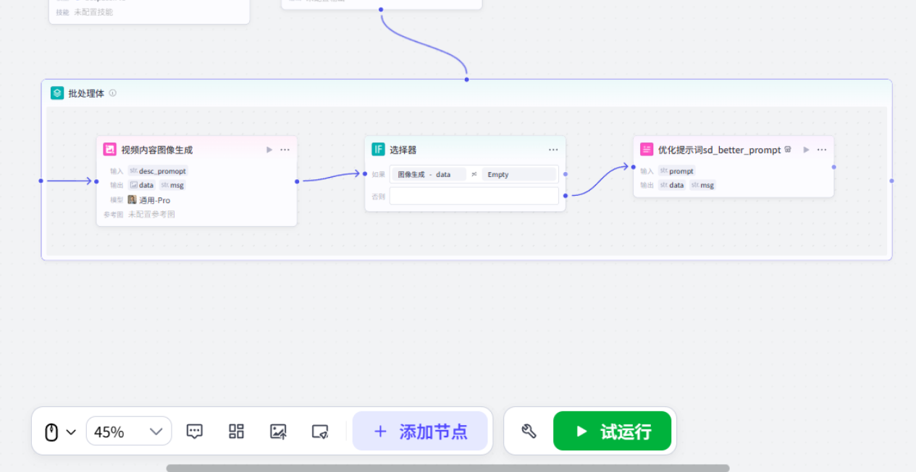Click the wrench icon next to 试运行
Image resolution: width=916 pixels, height=472 pixels.
pos(529,431)
